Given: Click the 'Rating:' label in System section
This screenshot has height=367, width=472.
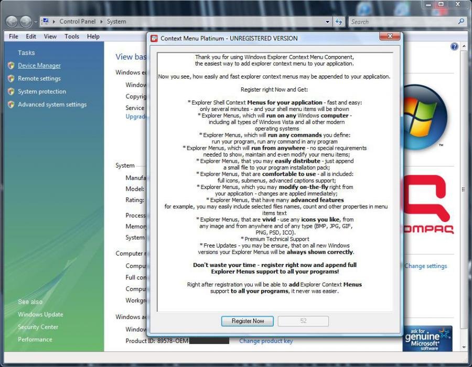Looking at the screenshot, I should click(x=135, y=200).
